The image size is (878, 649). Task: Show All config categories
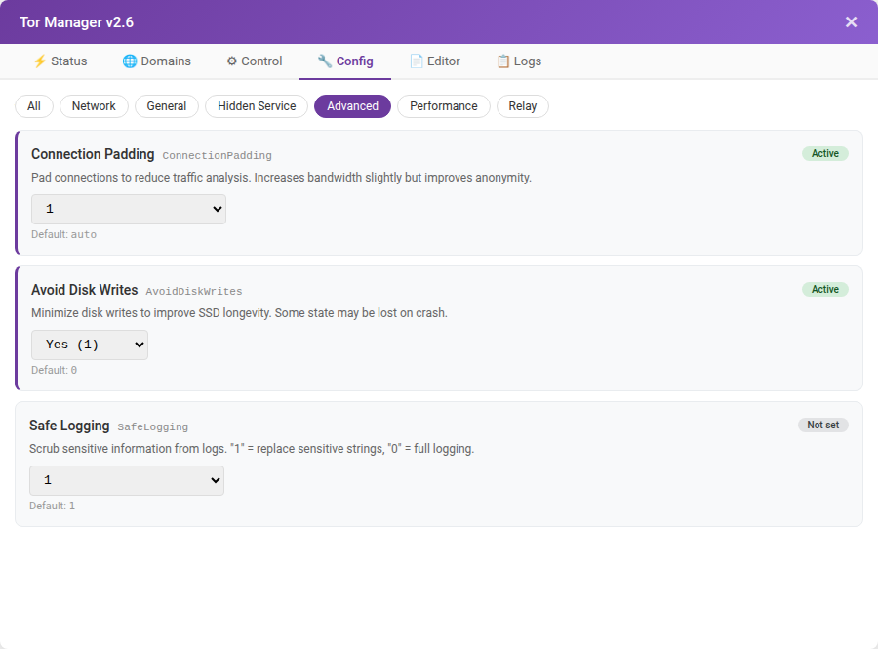(34, 106)
